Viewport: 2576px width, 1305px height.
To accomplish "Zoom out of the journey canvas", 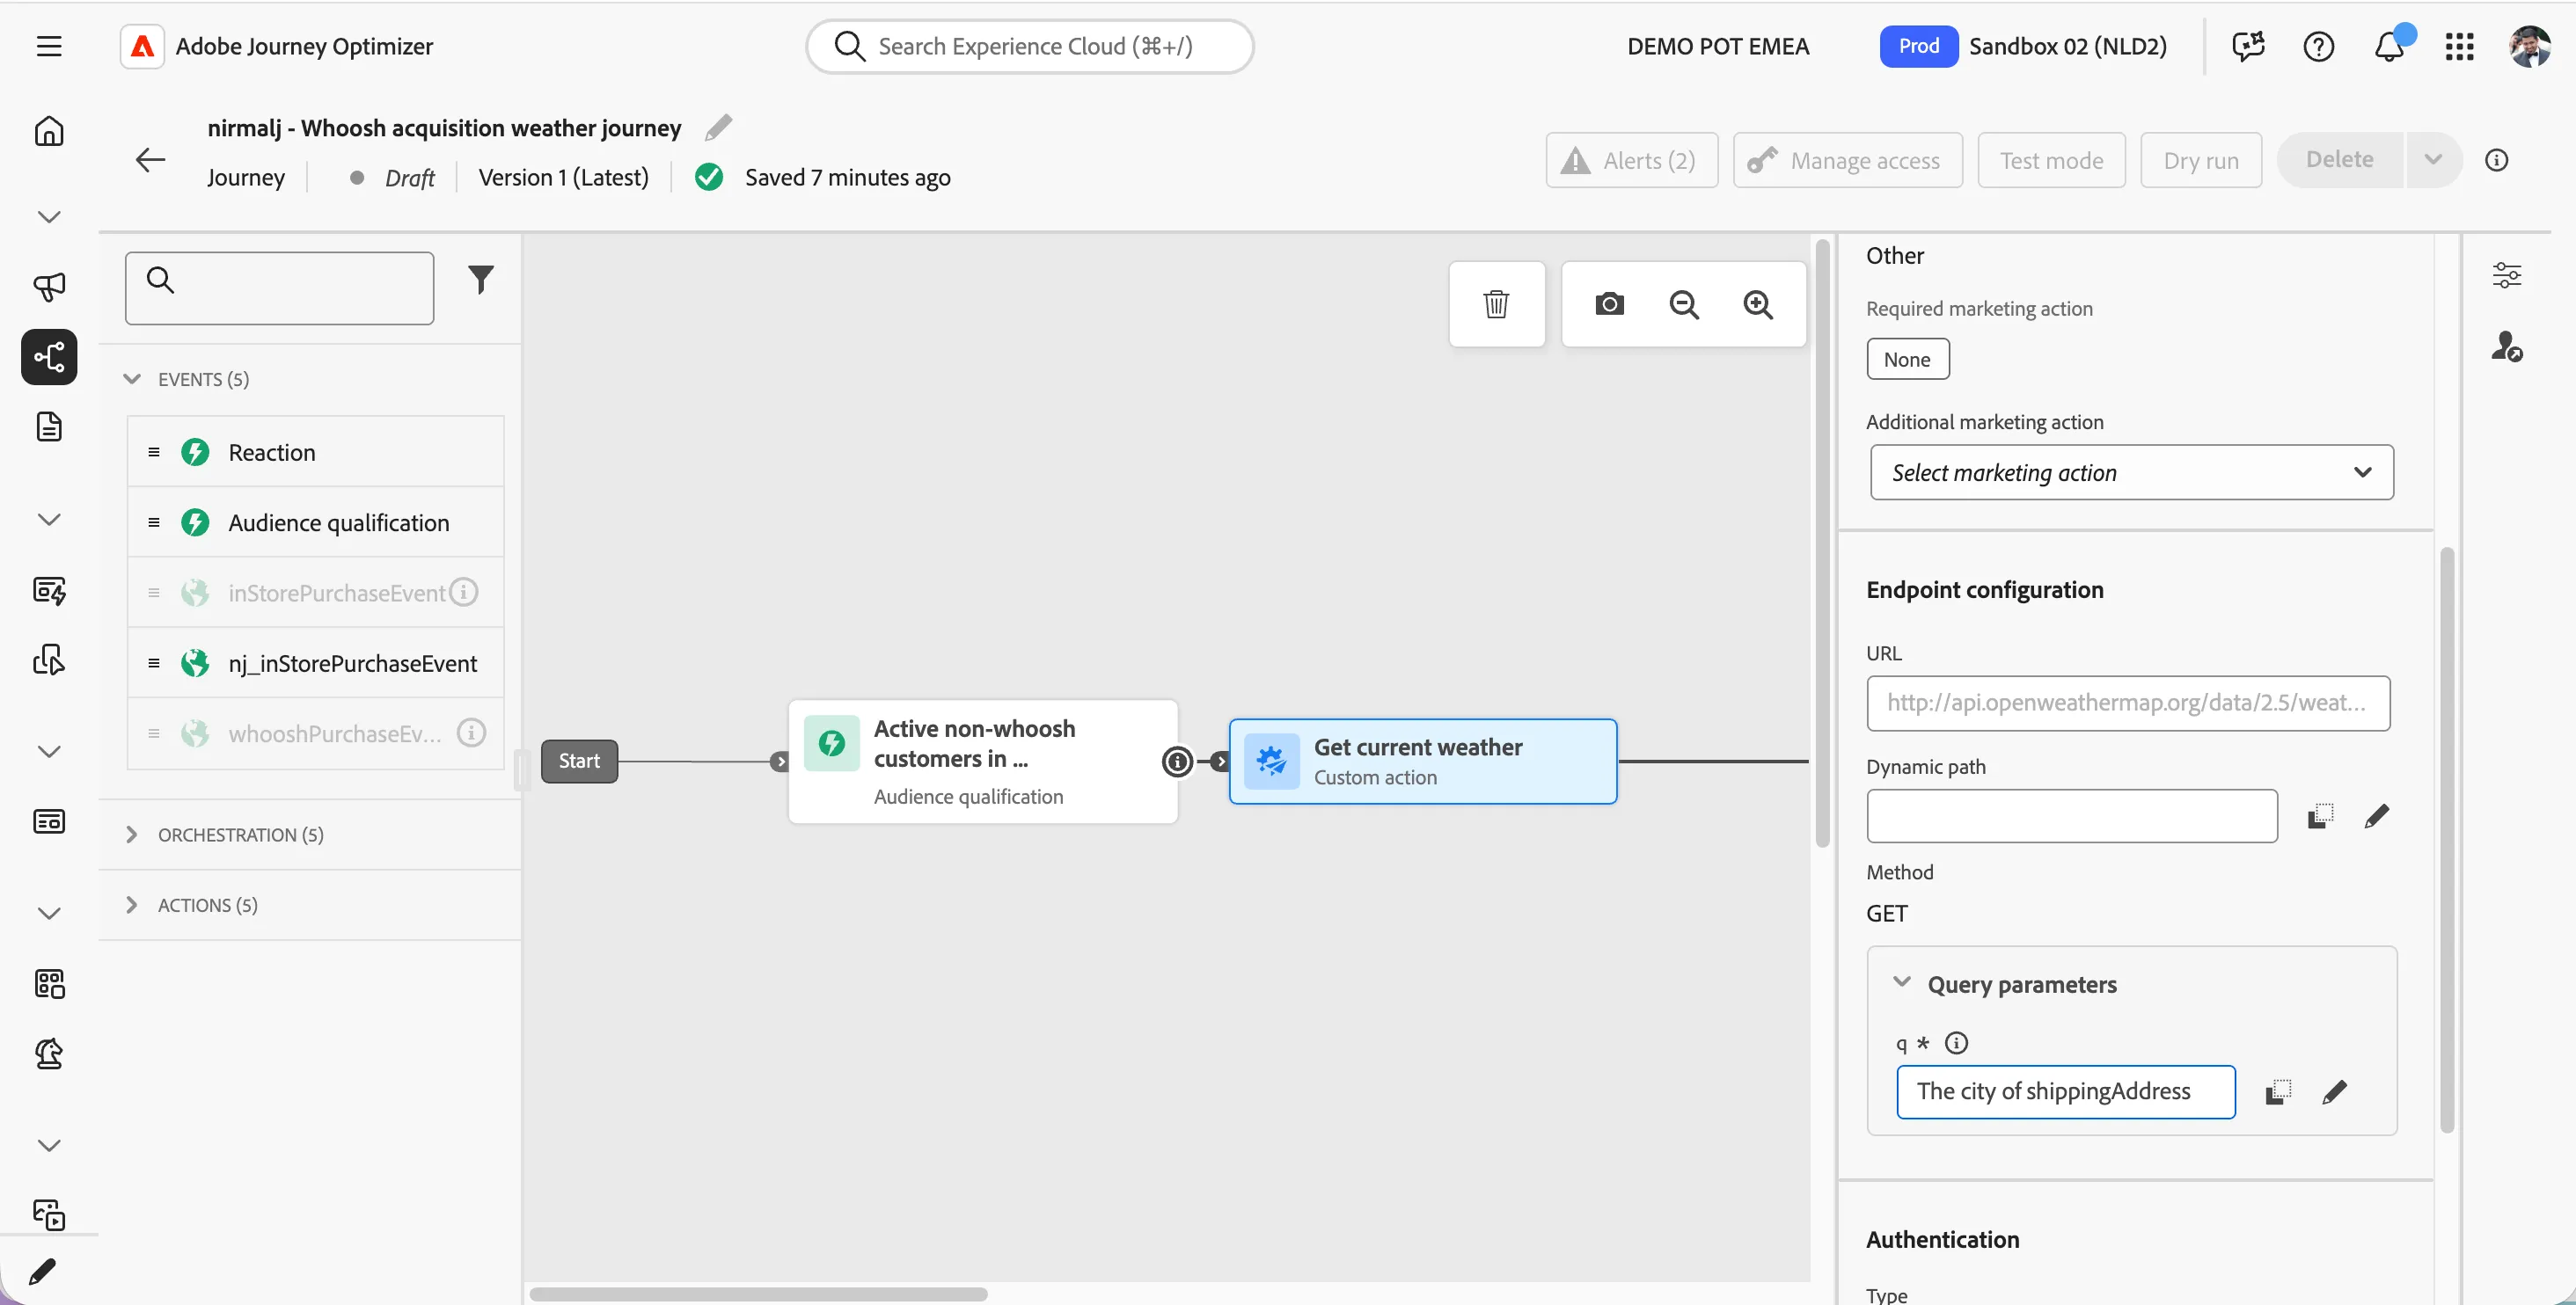I will coord(1684,303).
